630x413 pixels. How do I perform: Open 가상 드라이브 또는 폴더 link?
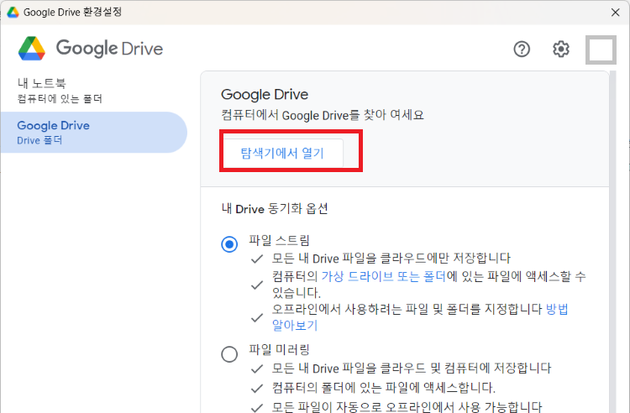click(x=383, y=276)
